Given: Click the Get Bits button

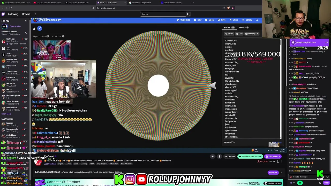Looking at the screenshot, I should tap(230, 157).
